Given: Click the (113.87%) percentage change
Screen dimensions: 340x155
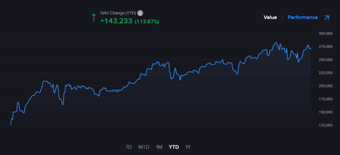Looking at the screenshot, I should click(x=147, y=21).
